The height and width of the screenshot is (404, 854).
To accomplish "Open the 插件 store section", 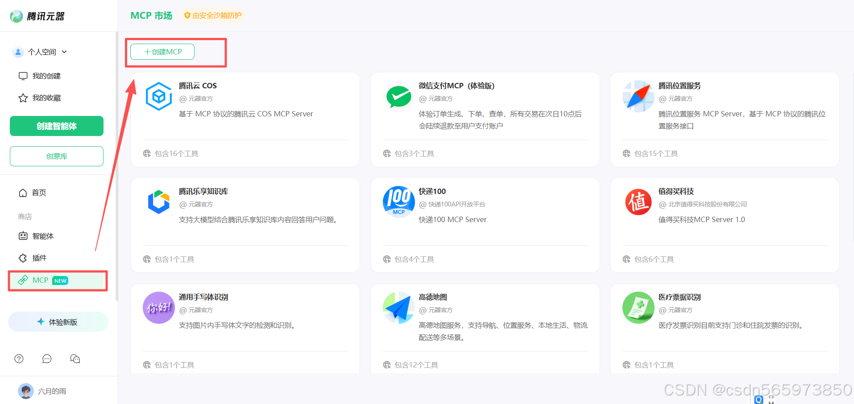I will [39, 258].
